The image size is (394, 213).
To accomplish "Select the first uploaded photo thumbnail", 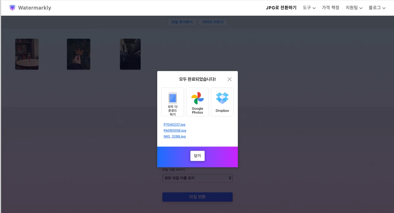I will (27, 54).
